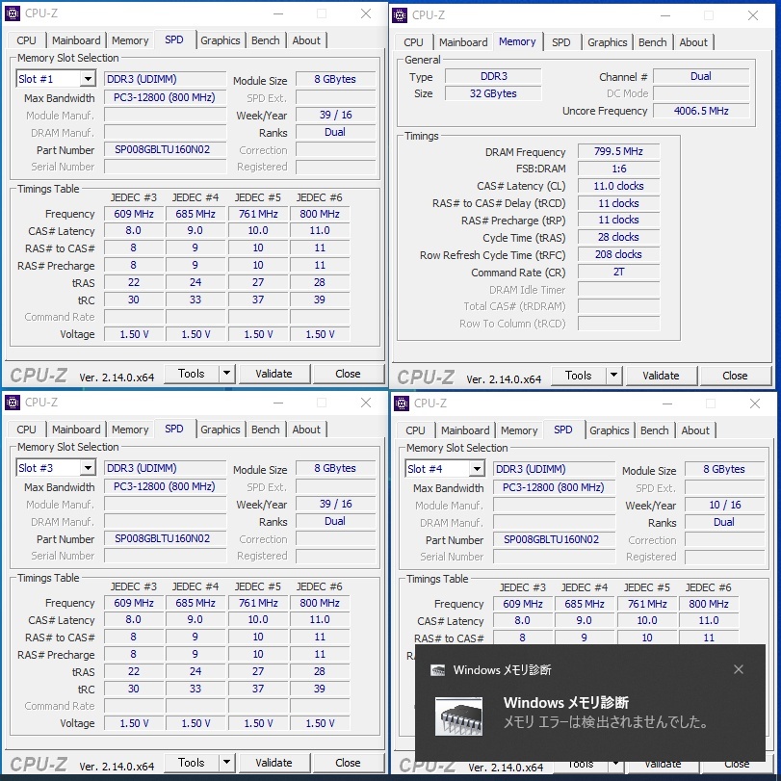Click Channel # value Dual
Screen dimensions: 781x781
click(x=701, y=76)
